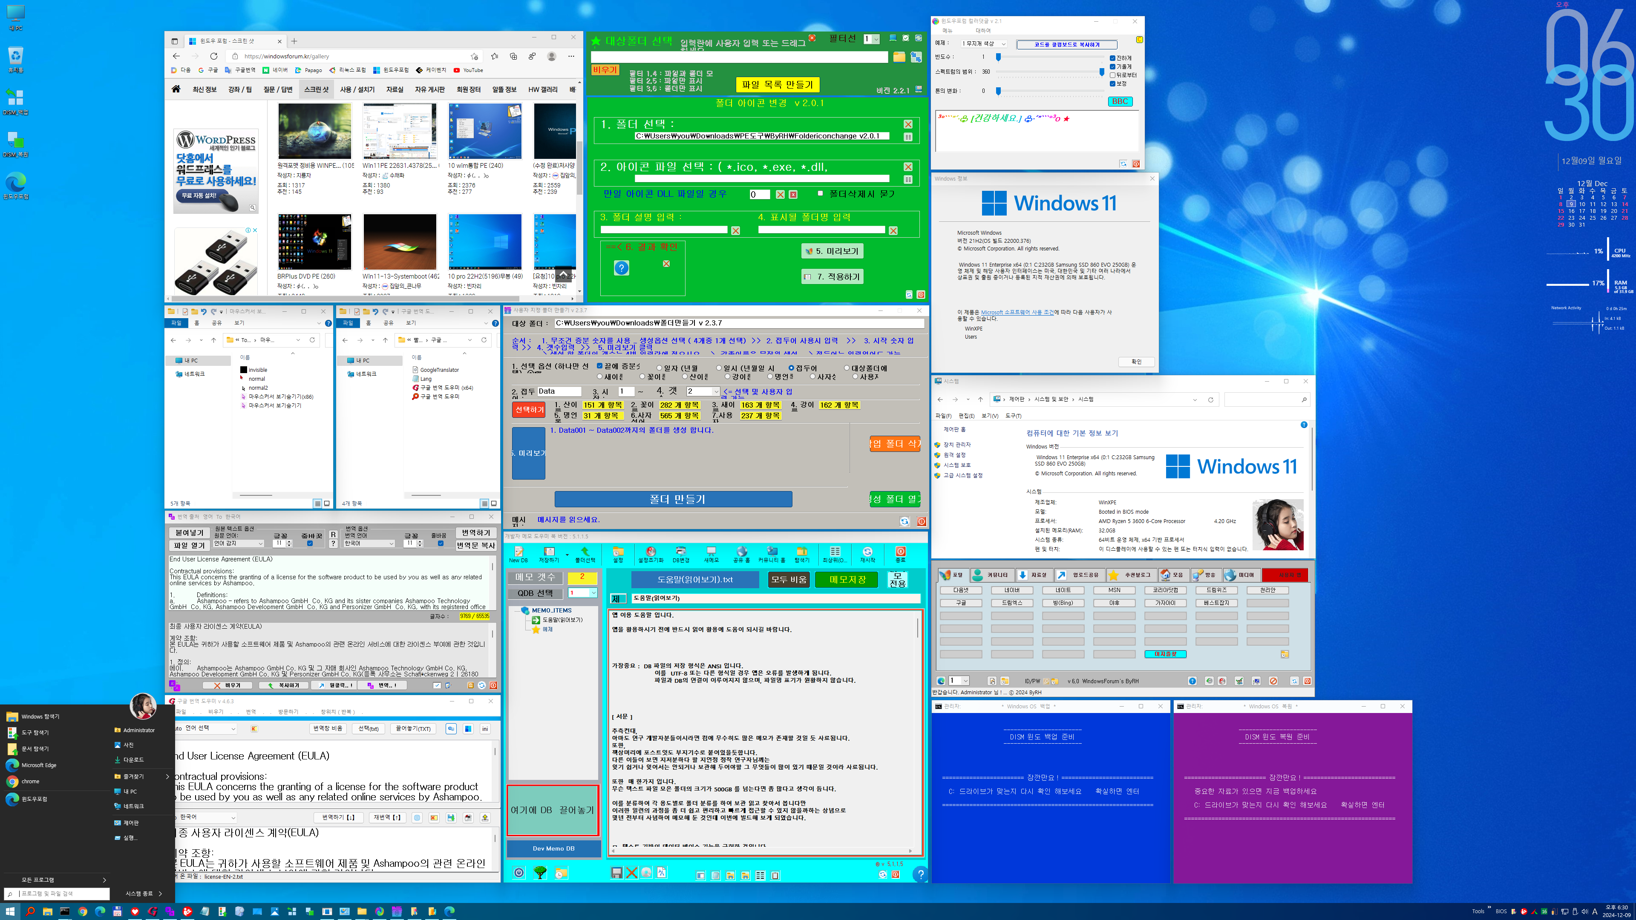
Task: Click floppy disk save icon at memo bottom
Action: click(x=616, y=873)
